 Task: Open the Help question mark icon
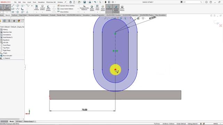tap(211, 2)
